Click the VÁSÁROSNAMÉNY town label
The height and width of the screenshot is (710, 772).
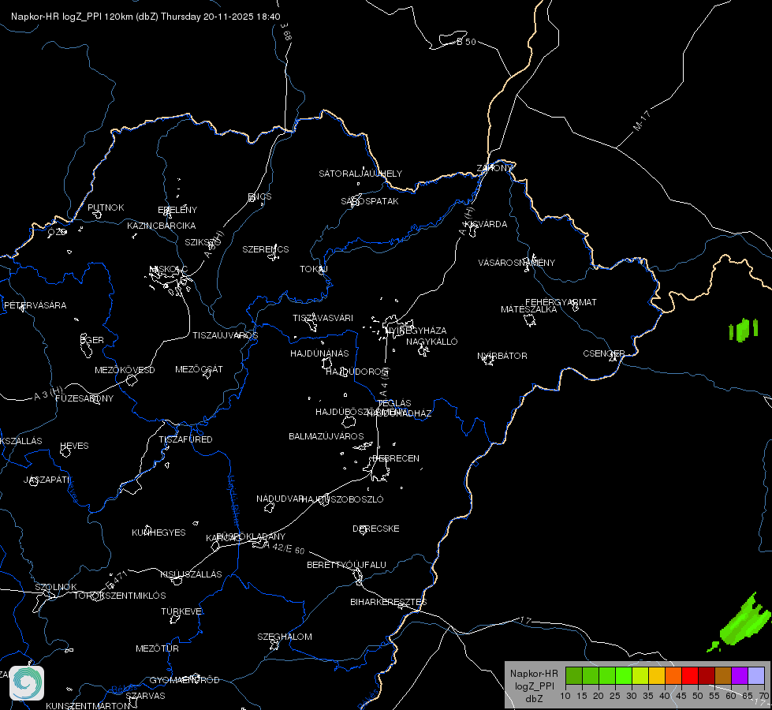[517, 263]
